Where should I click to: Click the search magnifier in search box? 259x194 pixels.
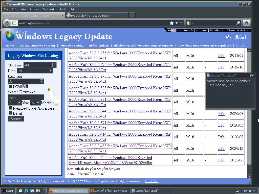click(x=238, y=23)
